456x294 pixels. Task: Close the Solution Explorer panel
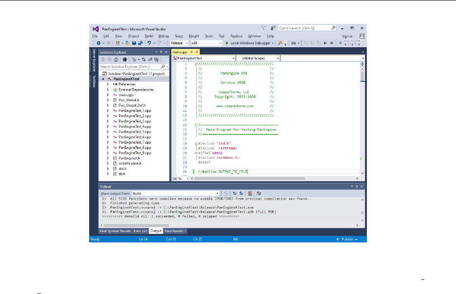166,52
